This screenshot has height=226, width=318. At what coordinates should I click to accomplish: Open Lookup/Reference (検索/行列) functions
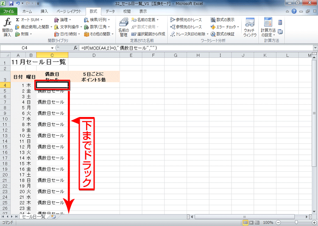pyautogui.click(x=97, y=20)
